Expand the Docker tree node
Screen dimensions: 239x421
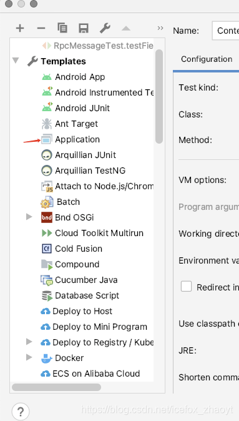click(29, 357)
